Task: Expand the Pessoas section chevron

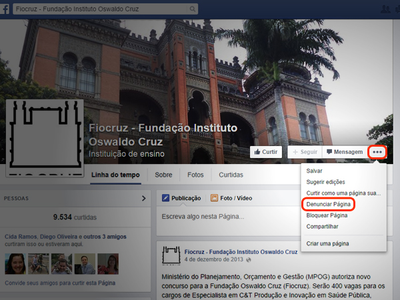Action: pos(144,198)
